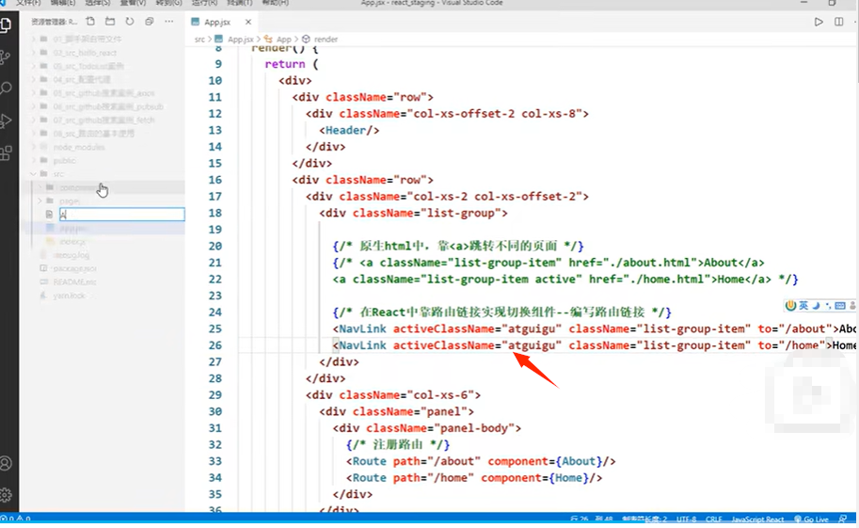859x528 pixels.
Task: Click the New File icon in explorer header
Action: click(90, 22)
